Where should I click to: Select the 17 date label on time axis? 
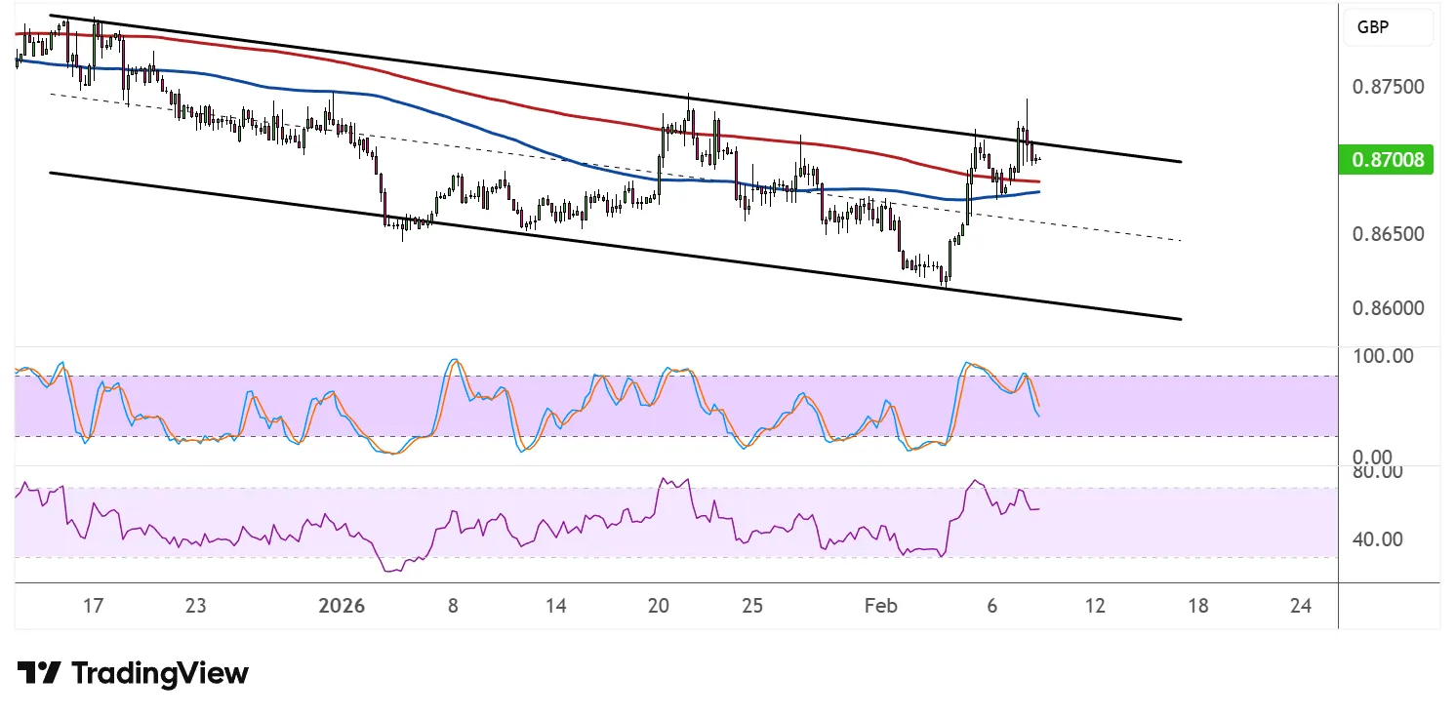(x=93, y=606)
